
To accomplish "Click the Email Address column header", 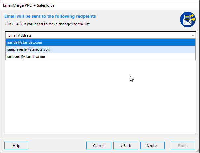I will (x=101, y=35).
